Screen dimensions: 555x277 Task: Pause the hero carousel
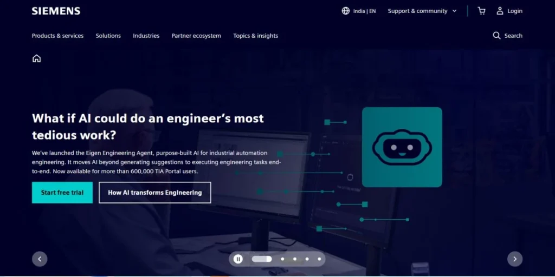click(x=238, y=259)
